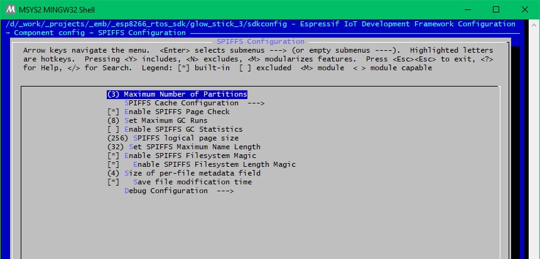Click 'Component config' breadcrumb text
540x259 pixels.
[49, 33]
